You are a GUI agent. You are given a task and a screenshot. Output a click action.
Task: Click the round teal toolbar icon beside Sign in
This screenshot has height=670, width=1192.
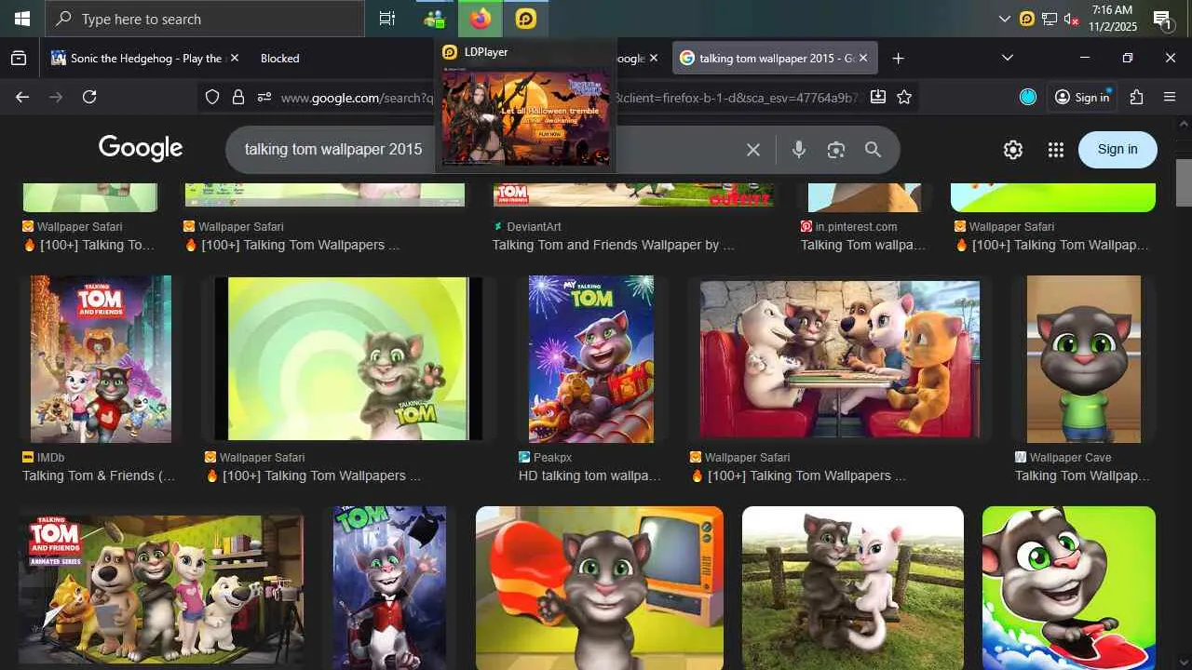[1028, 97]
